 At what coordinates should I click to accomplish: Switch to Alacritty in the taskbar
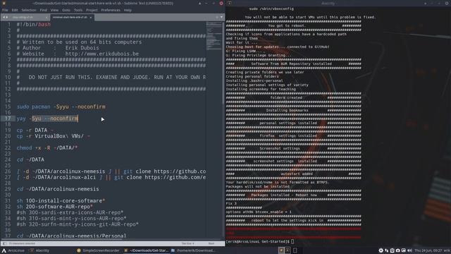pyautogui.click(x=39, y=250)
